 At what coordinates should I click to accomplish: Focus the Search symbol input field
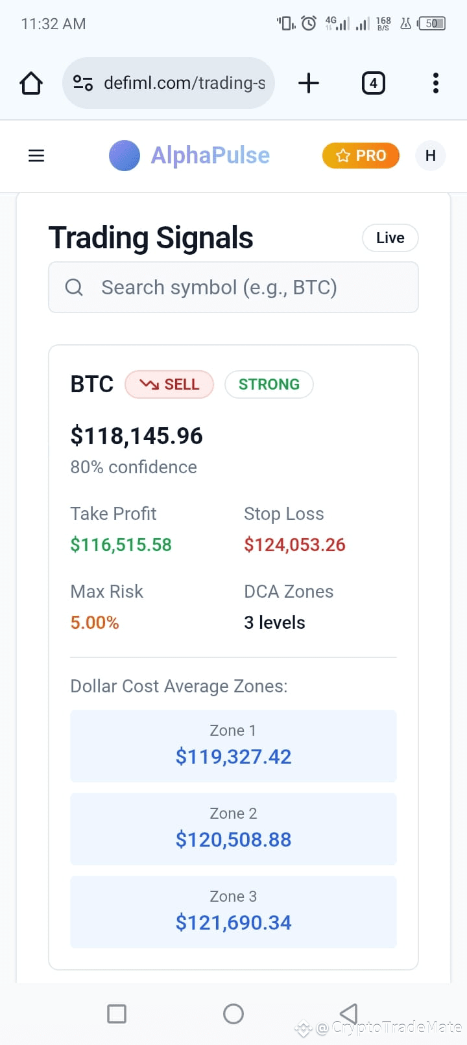[233, 287]
